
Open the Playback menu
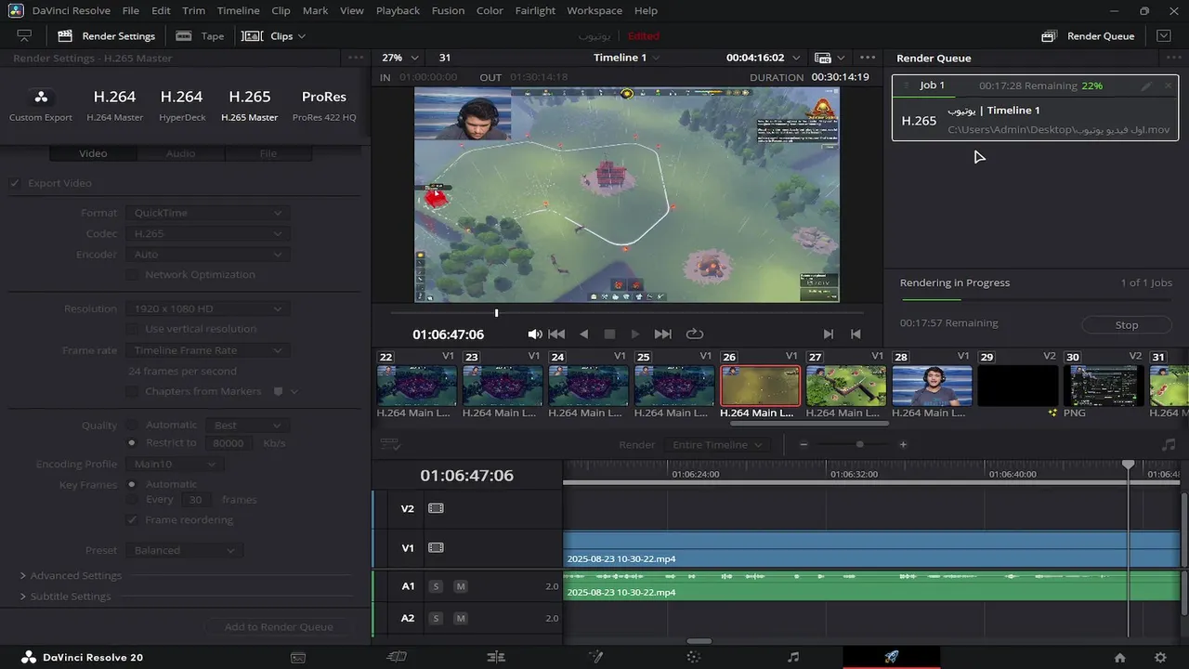(398, 10)
